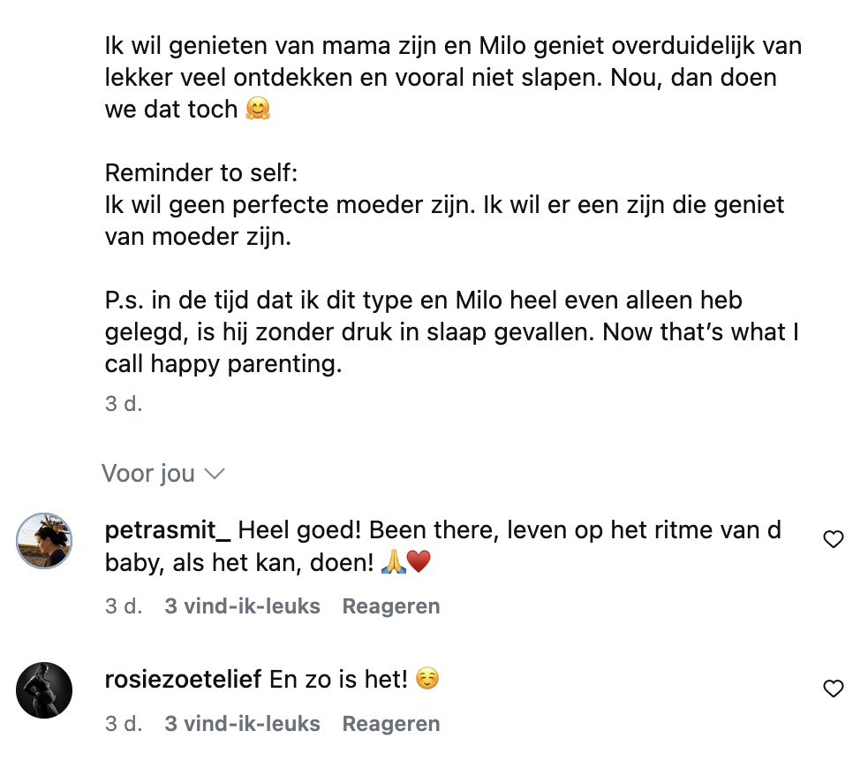Click the hugging face emoji in caption
Image resolution: width=853 pixels, height=769 pixels.
[x=258, y=109]
